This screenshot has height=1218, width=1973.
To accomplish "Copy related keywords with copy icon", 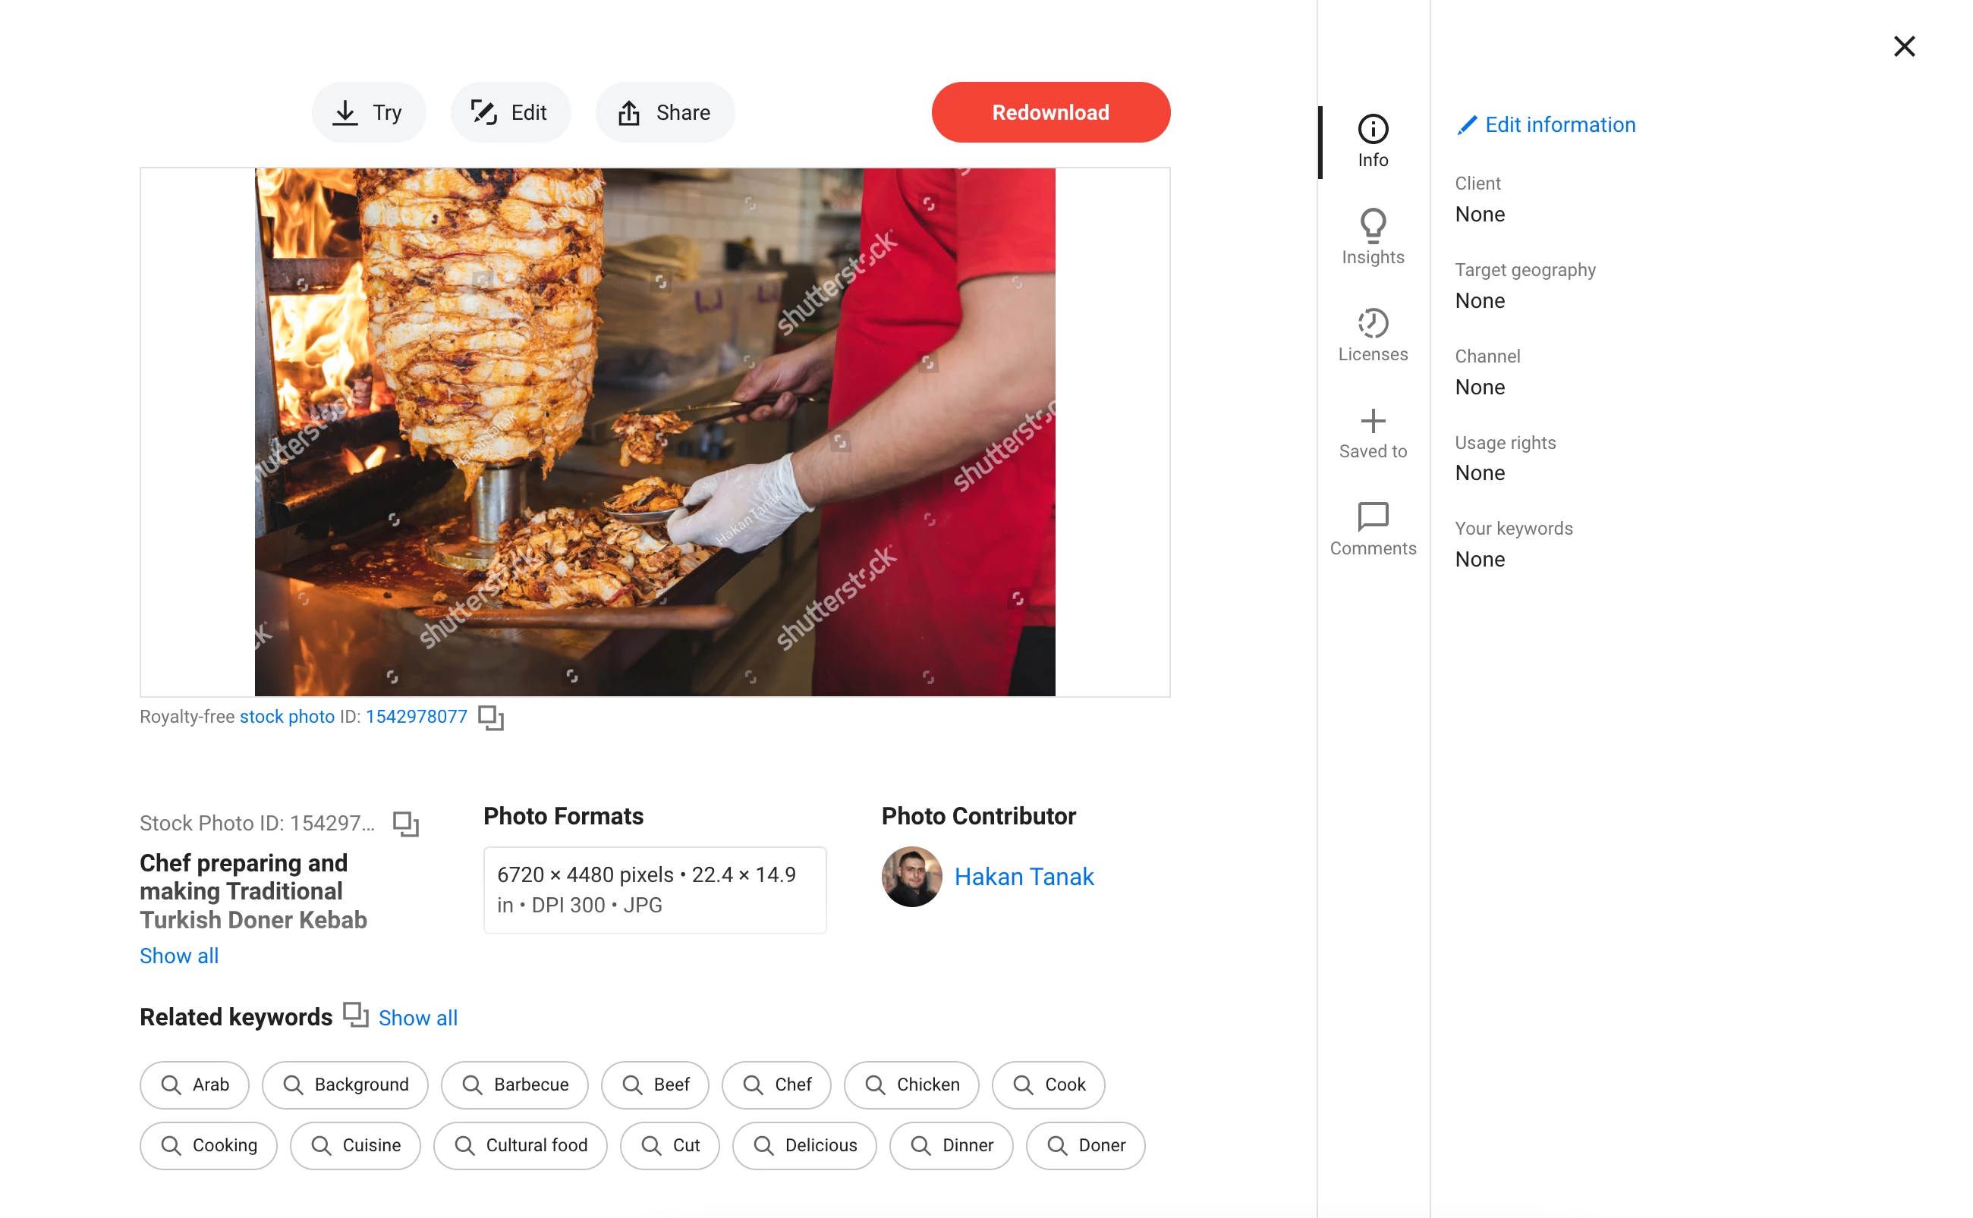I will (354, 1014).
